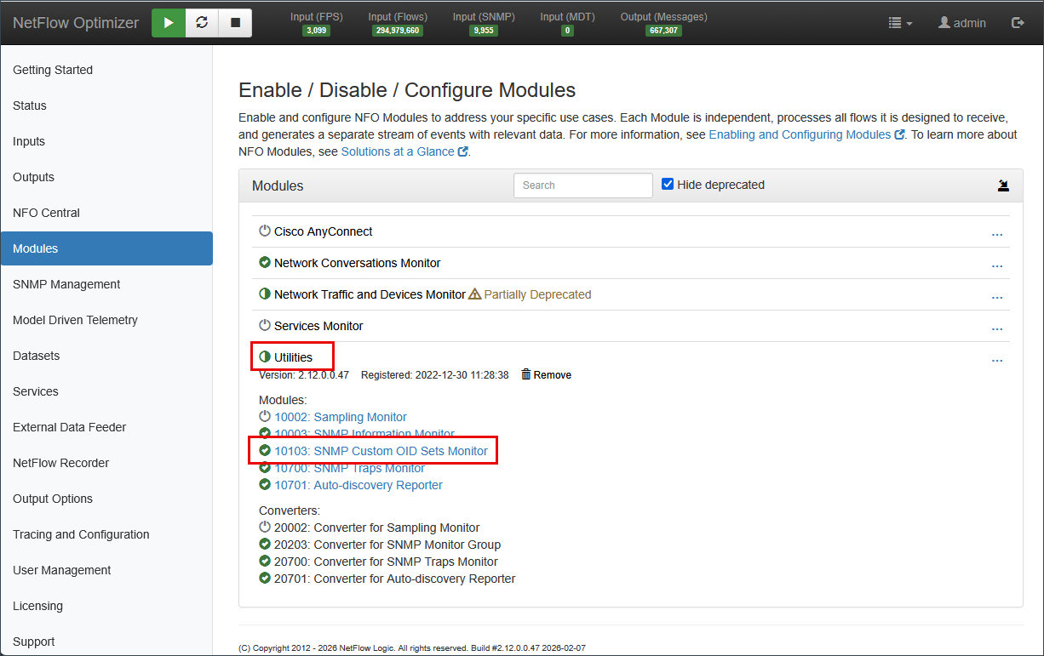Viewport: 1044px width, 656px height.
Task: Click the logout icon beside admin
Action: [x=1018, y=23]
